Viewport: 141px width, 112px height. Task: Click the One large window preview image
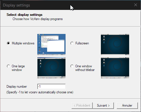click(x=51, y=68)
